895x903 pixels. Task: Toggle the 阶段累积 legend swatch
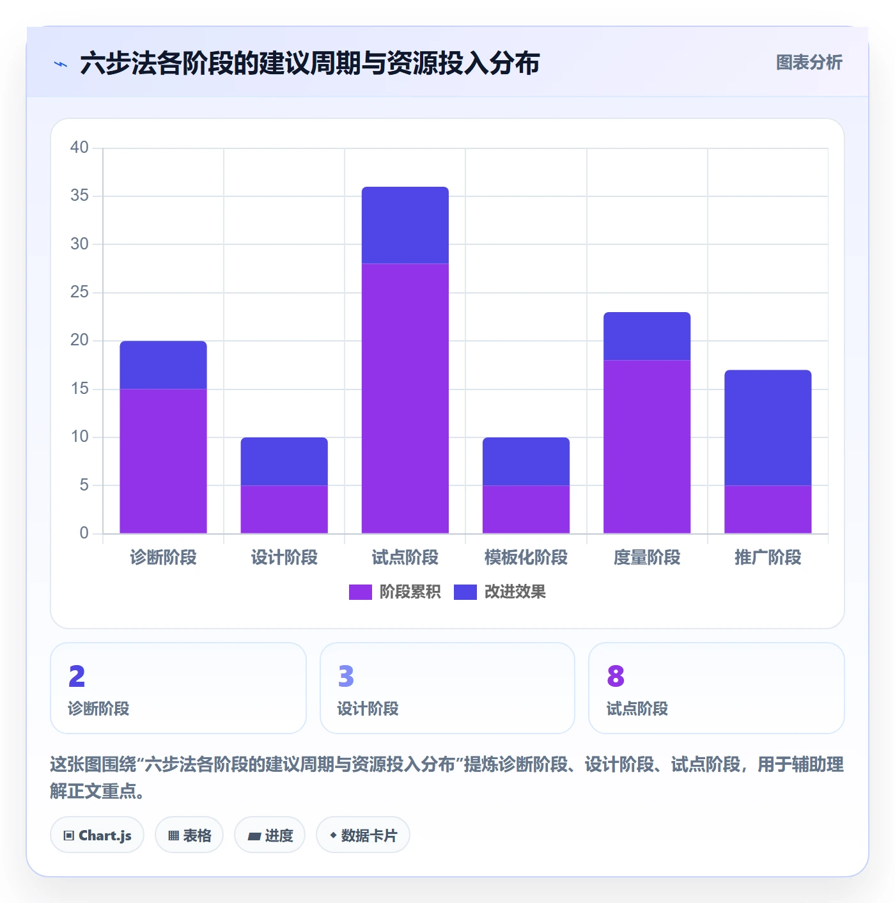pos(360,592)
